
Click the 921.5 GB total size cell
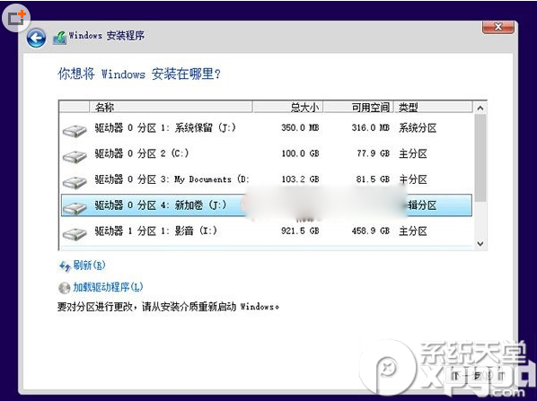pyautogui.click(x=300, y=231)
